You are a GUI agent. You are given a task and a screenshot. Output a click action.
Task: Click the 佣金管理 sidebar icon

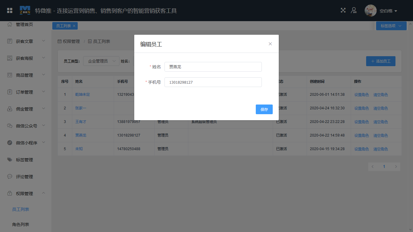[x=10, y=109]
